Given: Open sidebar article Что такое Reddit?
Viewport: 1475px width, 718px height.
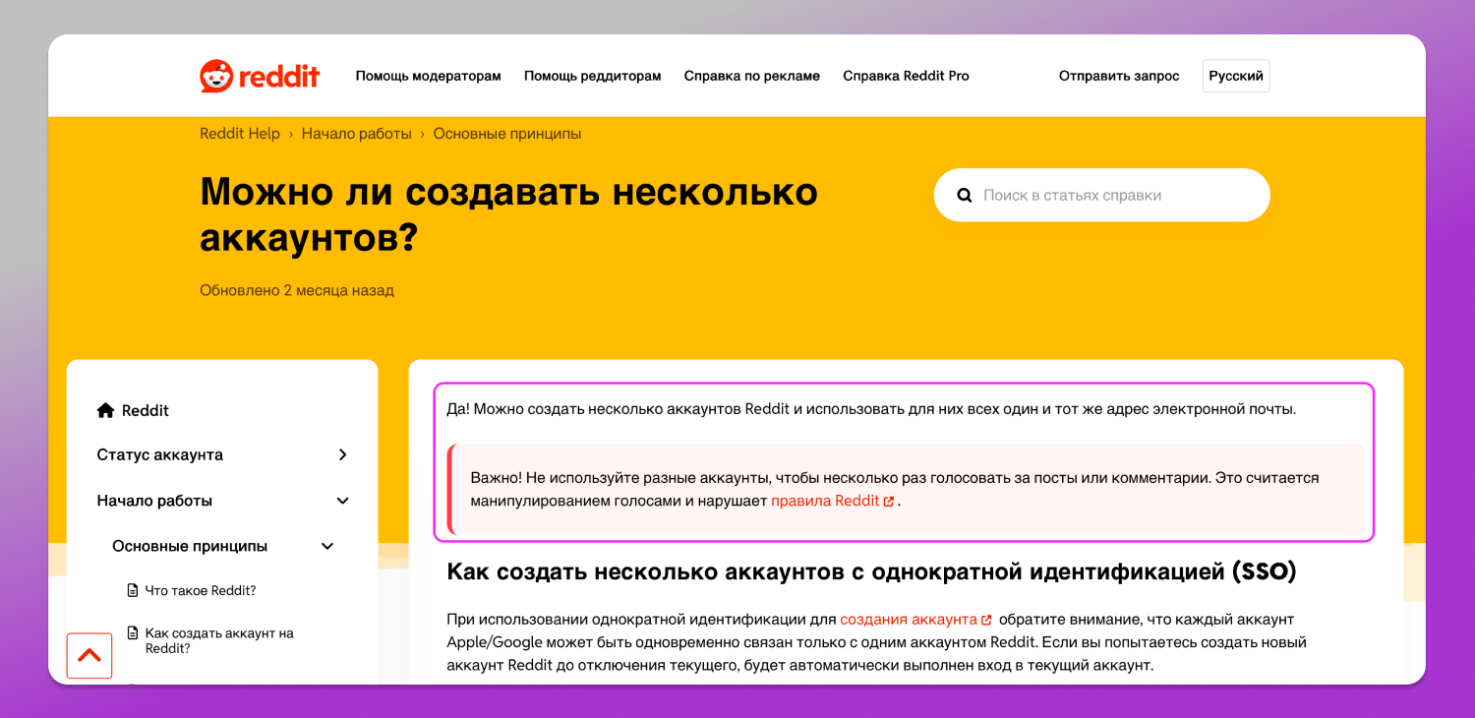Looking at the screenshot, I should pyautogui.click(x=201, y=591).
